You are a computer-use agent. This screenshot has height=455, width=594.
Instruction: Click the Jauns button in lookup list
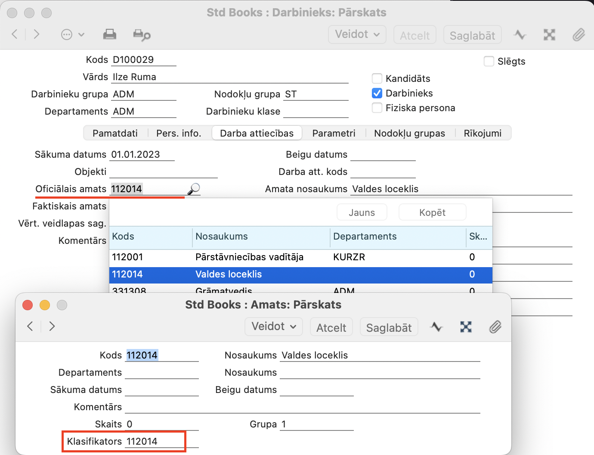pos(362,212)
